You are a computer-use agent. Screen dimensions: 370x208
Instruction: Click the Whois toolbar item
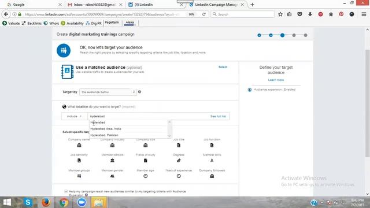click(51, 23)
